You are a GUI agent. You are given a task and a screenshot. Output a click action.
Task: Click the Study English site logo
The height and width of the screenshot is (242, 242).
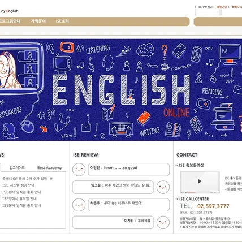[9, 11]
